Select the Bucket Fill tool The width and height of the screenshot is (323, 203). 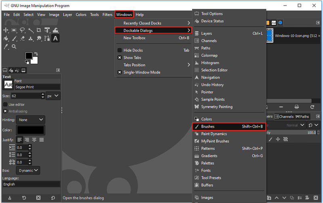tap(6, 38)
